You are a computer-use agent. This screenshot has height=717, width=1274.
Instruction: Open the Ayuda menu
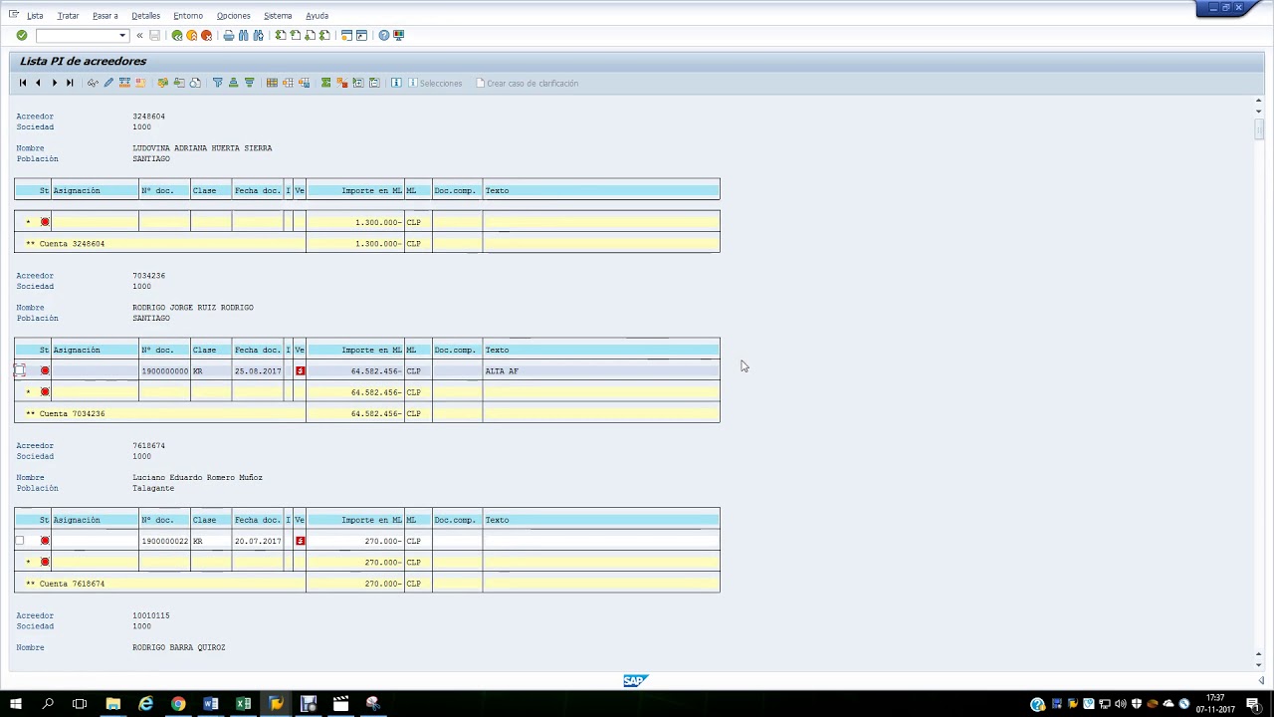(x=317, y=16)
